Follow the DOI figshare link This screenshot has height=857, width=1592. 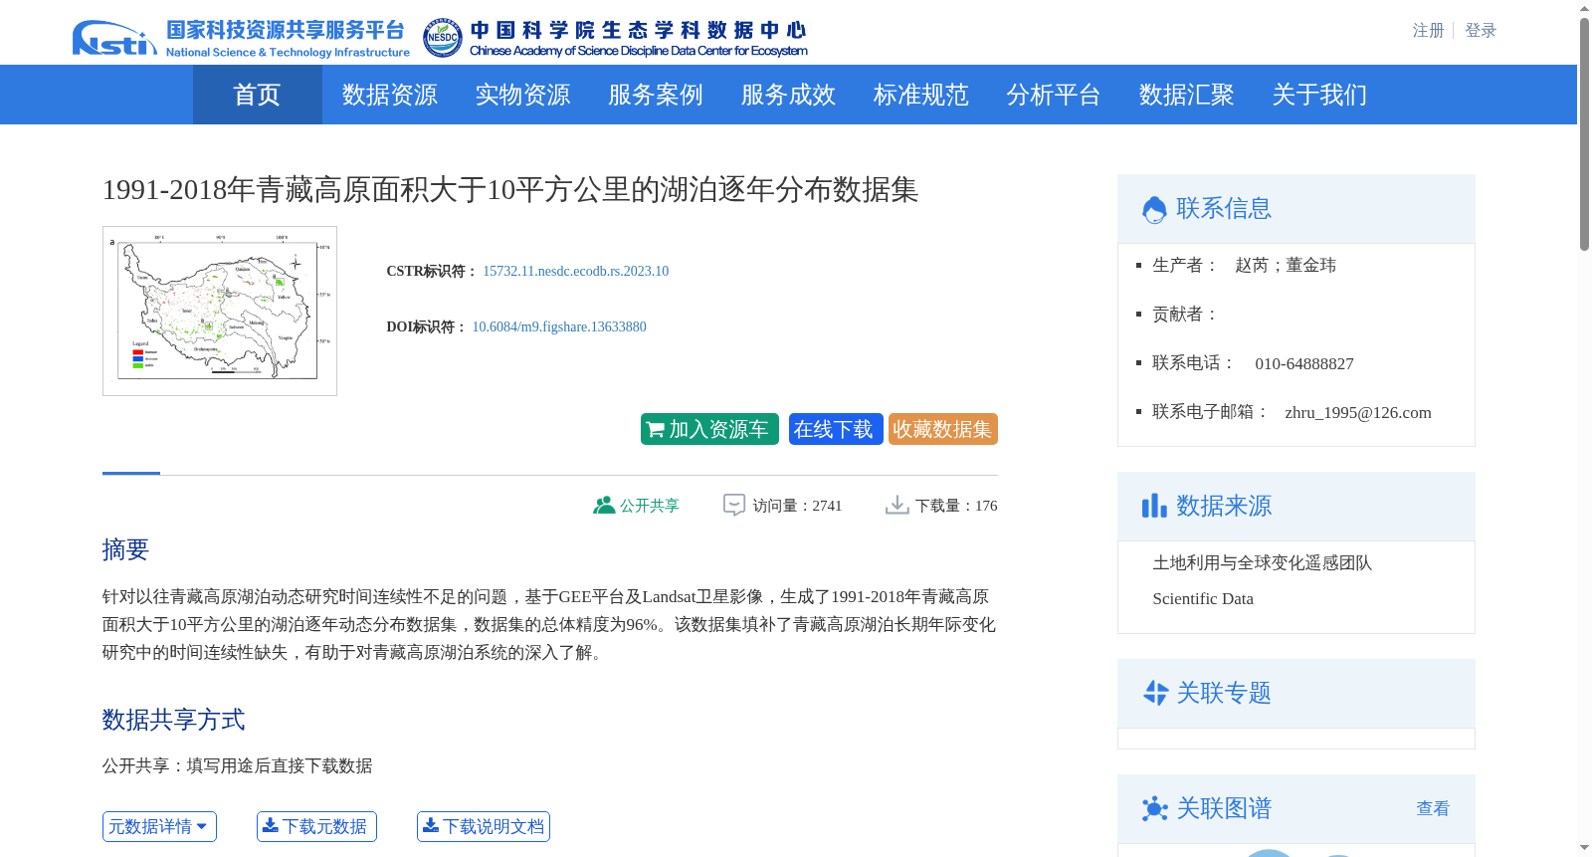559,326
